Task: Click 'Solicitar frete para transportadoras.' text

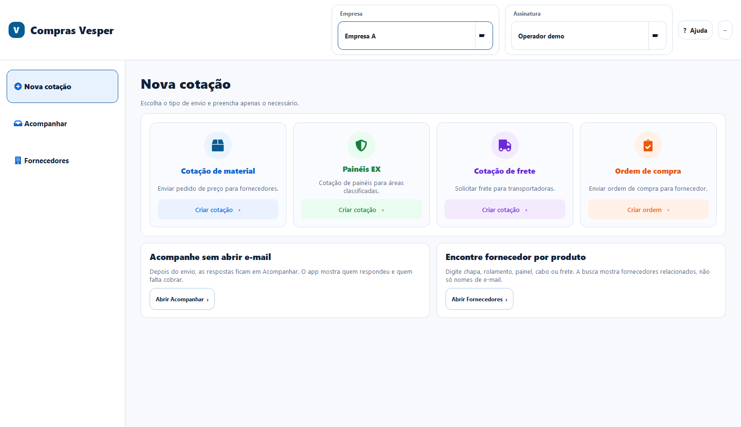Action: tap(505, 188)
